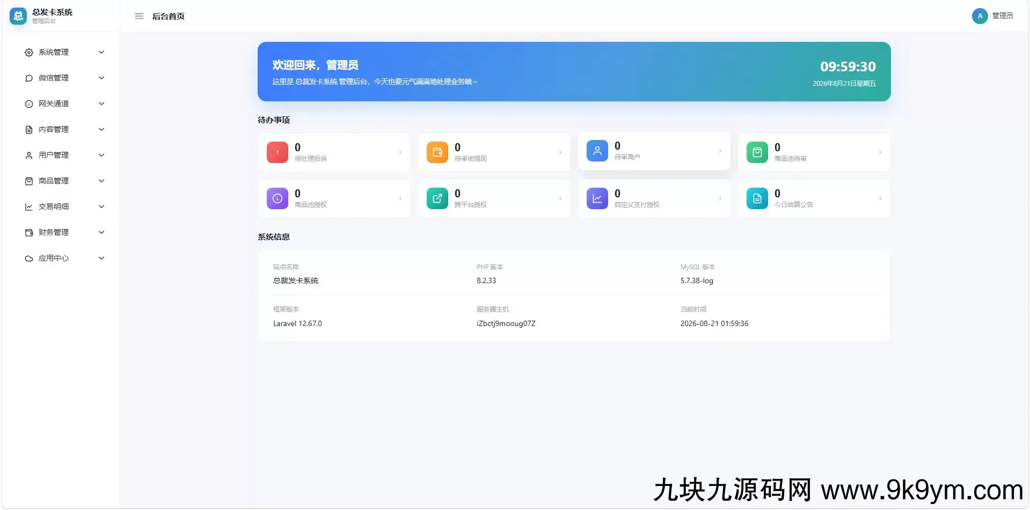1030x510 pixels.
Task: Click the bag icon for 商品管理
Action: (29, 181)
